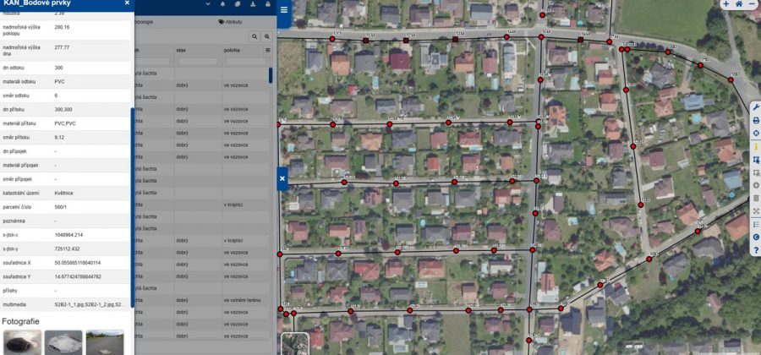This screenshot has width=761, height=355.
Task: Click the search magnifier button in table
Action: pos(255,37)
